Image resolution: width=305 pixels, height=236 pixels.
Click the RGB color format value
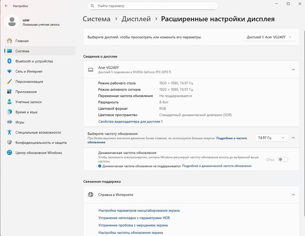tap(163, 108)
